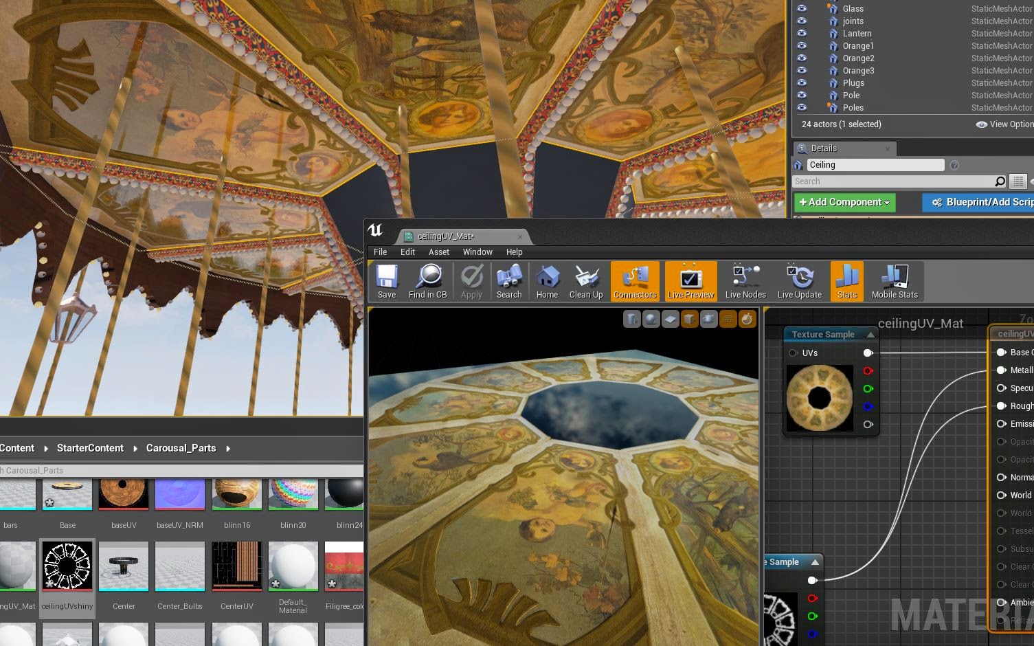Viewport: 1034px width, 646px height.
Task: Toggle the Live Update toolbar button
Action: [x=800, y=281]
